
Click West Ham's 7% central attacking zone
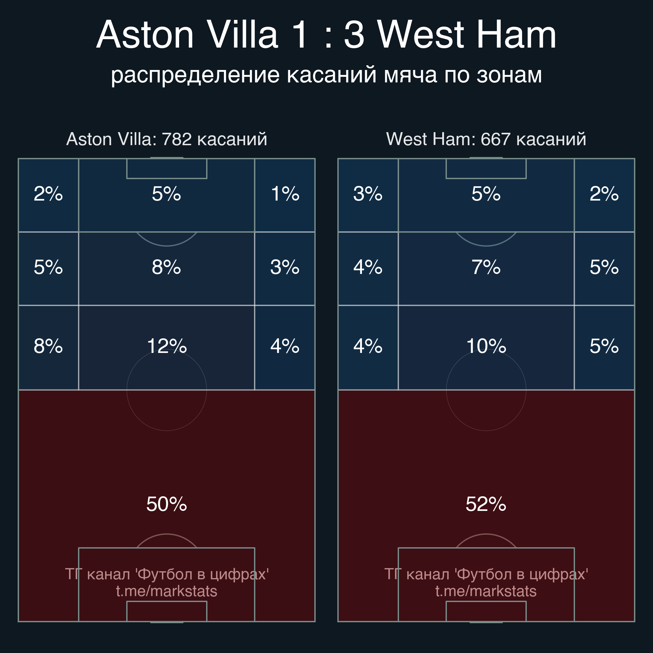(x=486, y=269)
